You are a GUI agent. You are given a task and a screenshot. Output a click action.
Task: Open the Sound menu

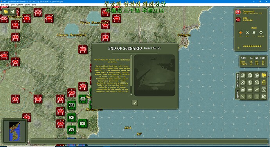[27, 5]
